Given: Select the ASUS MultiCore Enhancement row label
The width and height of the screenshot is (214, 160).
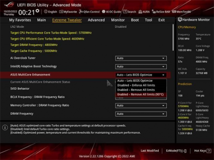Looking at the screenshot, I should click(x=30, y=74).
